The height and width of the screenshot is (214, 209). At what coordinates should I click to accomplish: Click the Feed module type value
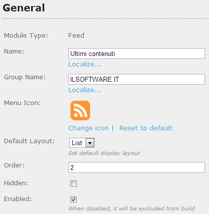pyautogui.click(x=76, y=36)
